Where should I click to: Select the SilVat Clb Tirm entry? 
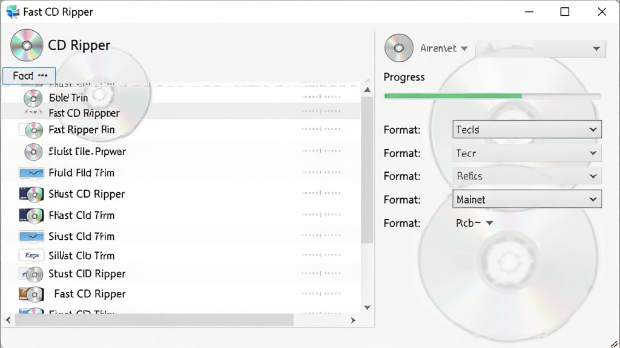(181, 256)
